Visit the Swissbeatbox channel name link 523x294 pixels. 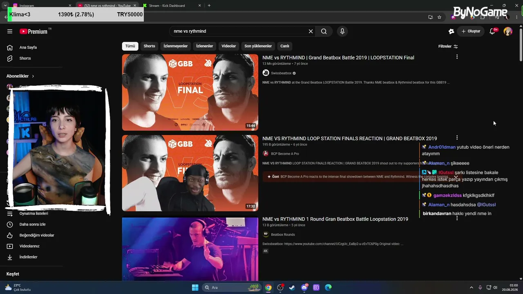[281, 73]
